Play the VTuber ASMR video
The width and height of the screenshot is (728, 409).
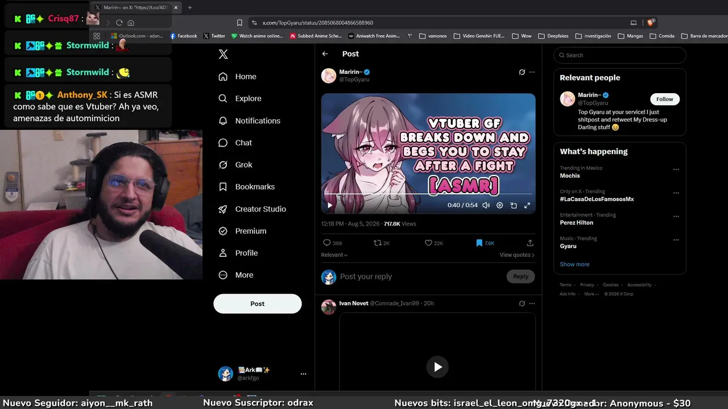(330, 206)
